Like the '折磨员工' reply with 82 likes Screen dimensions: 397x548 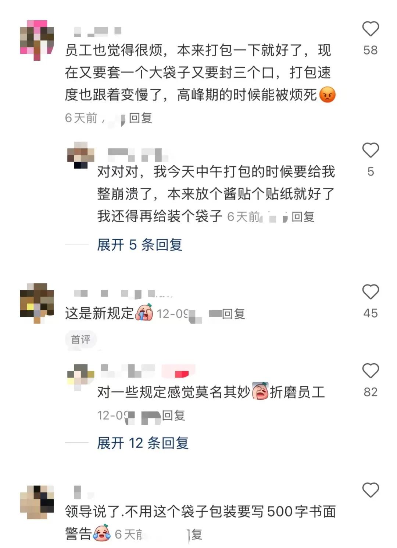[x=370, y=371]
